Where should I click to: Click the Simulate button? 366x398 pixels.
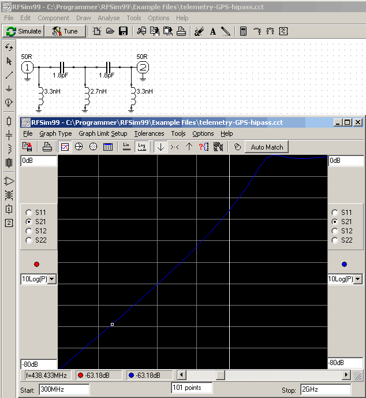(x=24, y=31)
